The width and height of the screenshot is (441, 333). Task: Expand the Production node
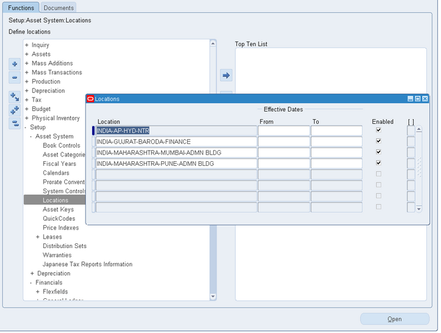click(27, 82)
